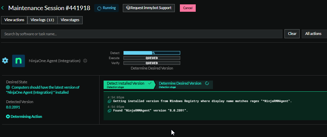Click the spinner on Determine Desired Version

207,83
